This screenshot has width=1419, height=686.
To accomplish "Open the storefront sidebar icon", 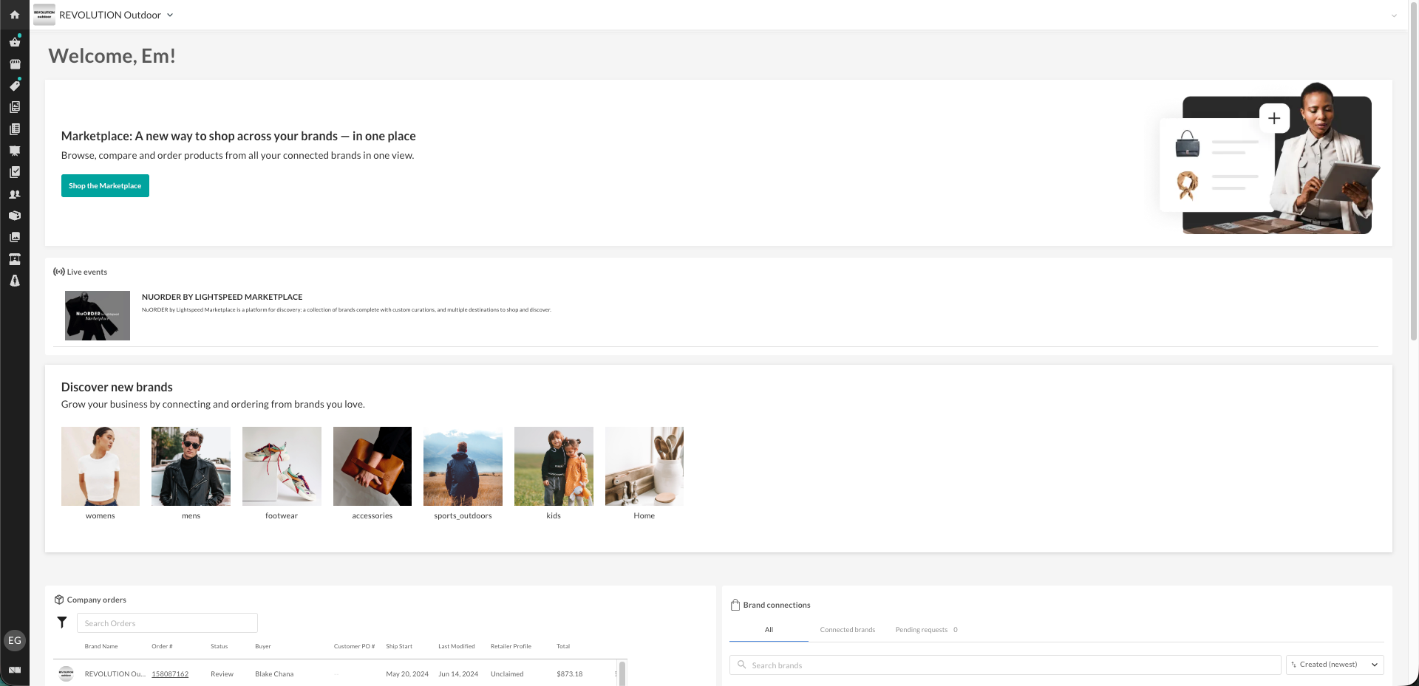I will coord(15,64).
